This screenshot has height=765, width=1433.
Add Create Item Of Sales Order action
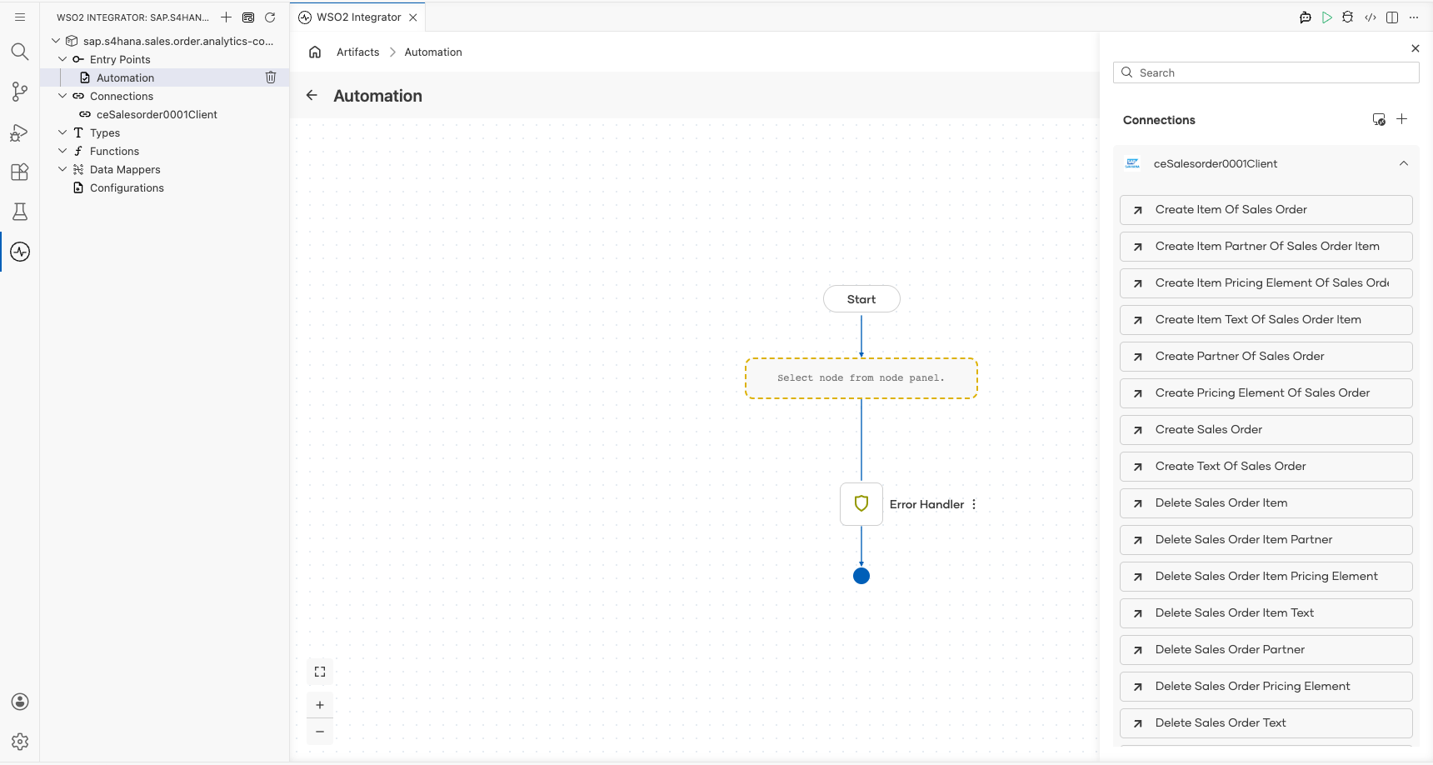click(1266, 210)
